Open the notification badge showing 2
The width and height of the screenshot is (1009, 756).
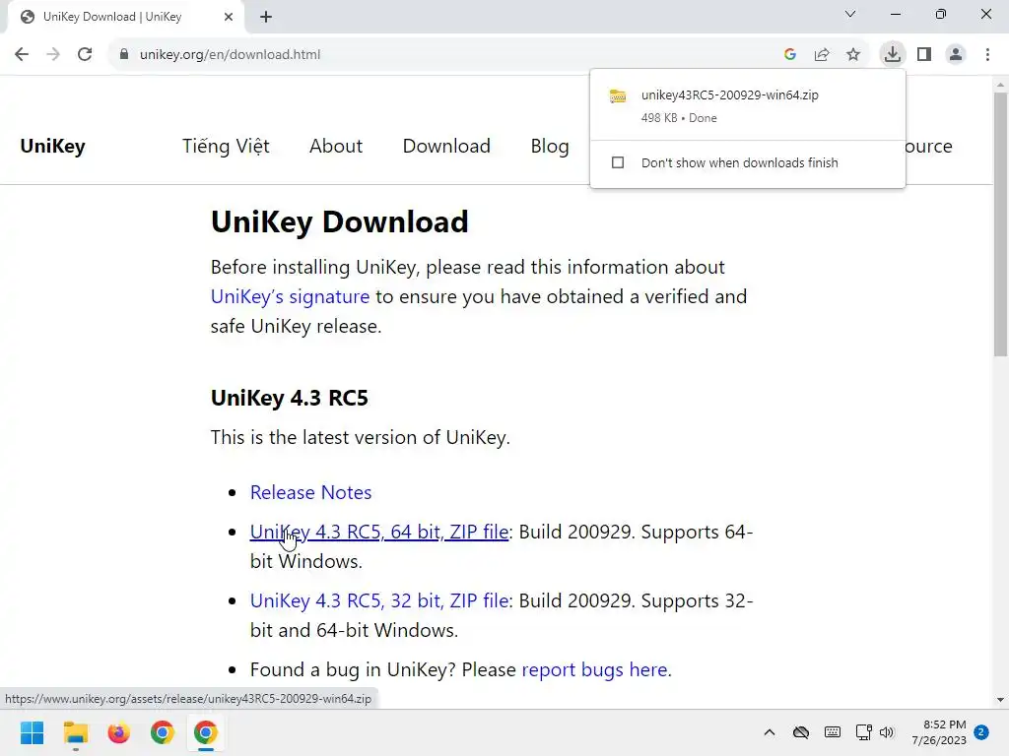coord(981,732)
